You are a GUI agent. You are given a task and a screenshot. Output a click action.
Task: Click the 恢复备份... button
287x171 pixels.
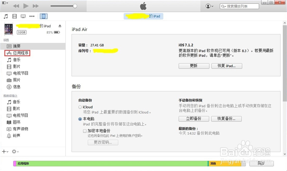pyautogui.click(x=226, y=118)
